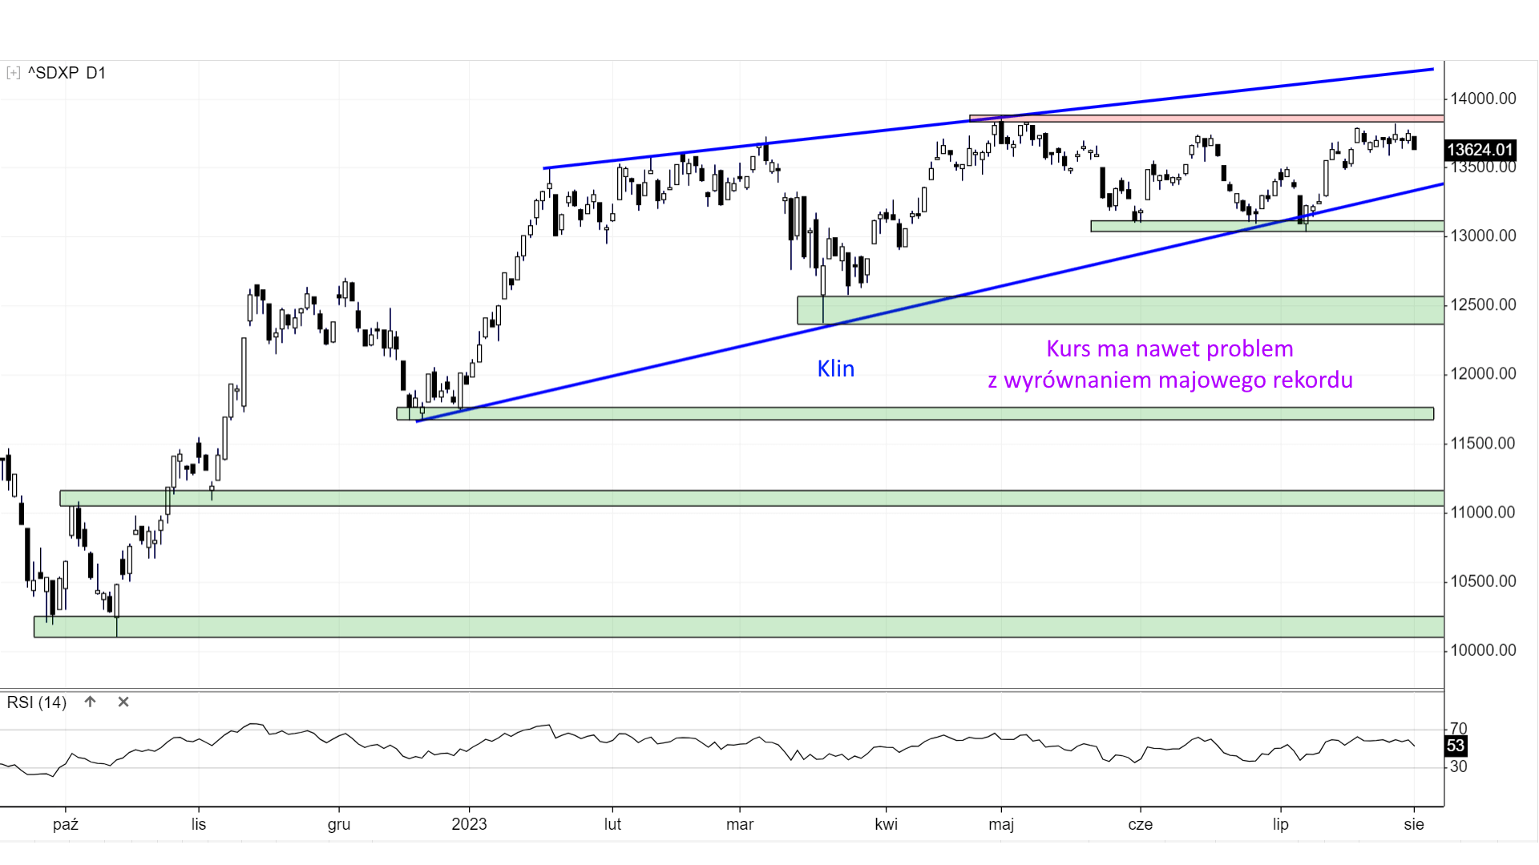The image size is (1539, 865).
Task: Click the ^SDXP D1 symbol label
Action: coord(67,73)
